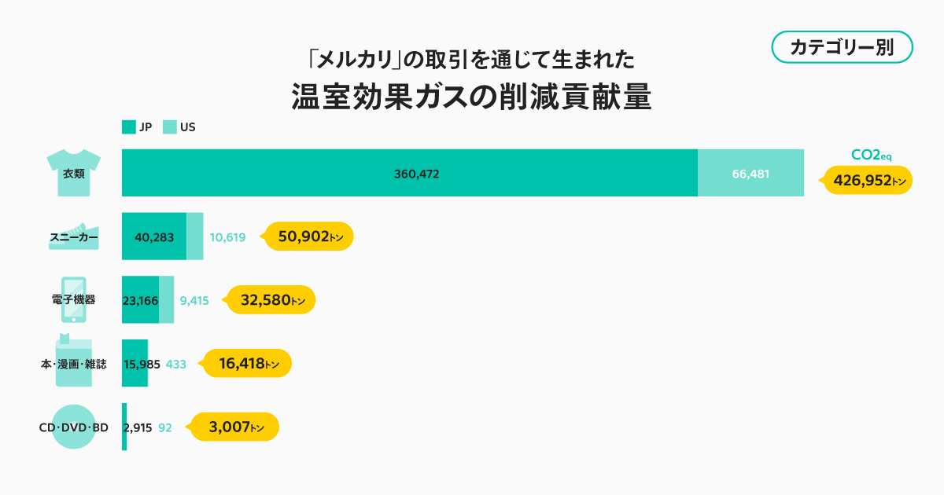Click the JP legend color swatch
This screenshot has height=495, width=944.
(129, 126)
